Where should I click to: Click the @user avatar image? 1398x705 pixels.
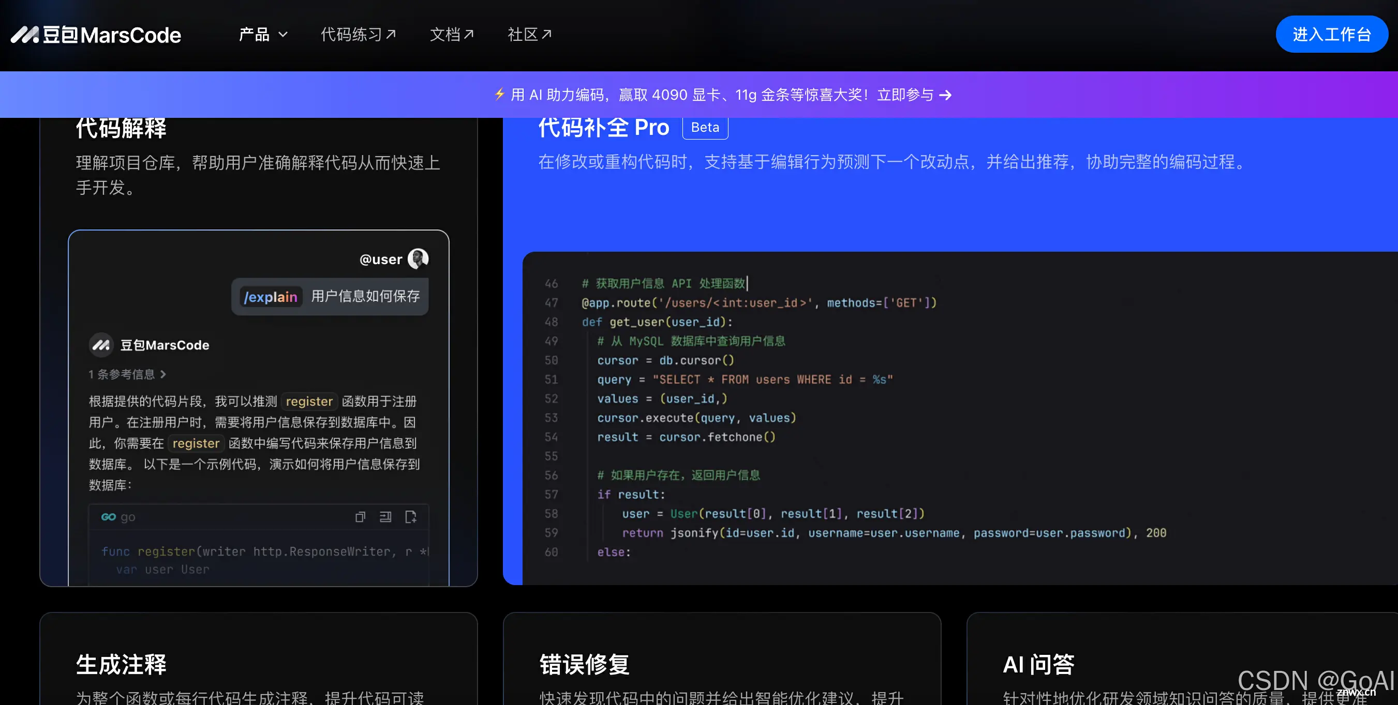[x=418, y=258]
